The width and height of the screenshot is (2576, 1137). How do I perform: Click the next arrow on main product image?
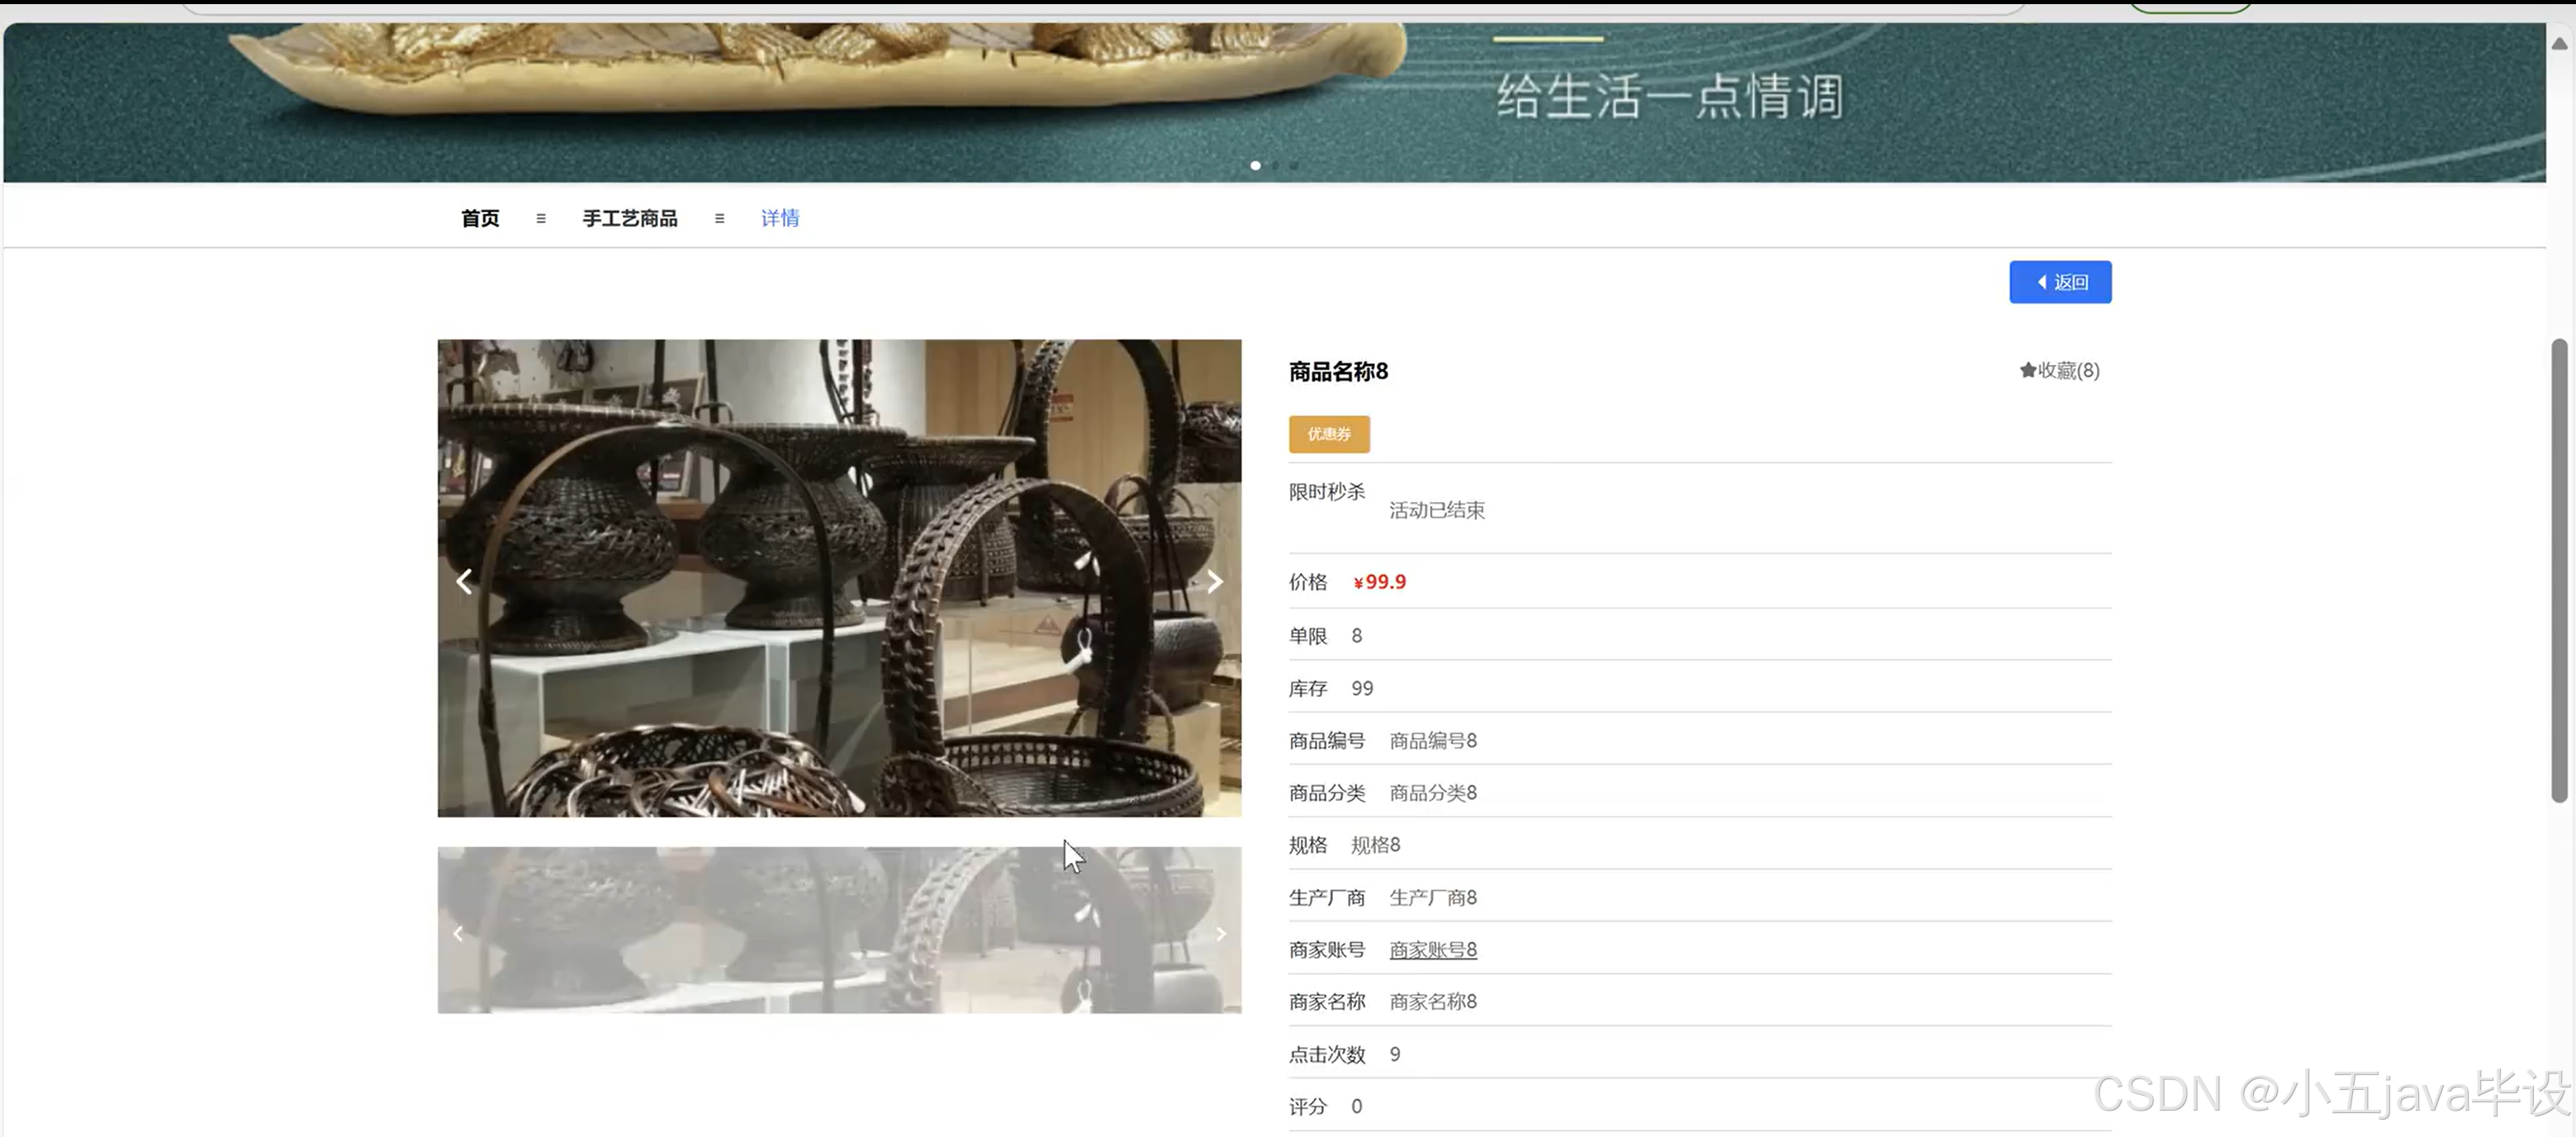pyautogui.click(x=1214, y=581)
